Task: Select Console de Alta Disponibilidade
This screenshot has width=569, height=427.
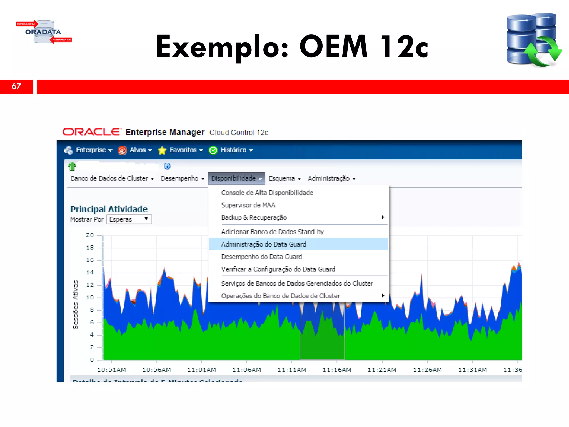Action: (x=298, y=193)
